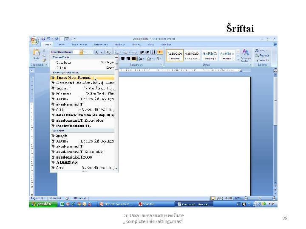Apply the No Spacing style thumbnail
306x229 pixels.
[x=192, y=55]
